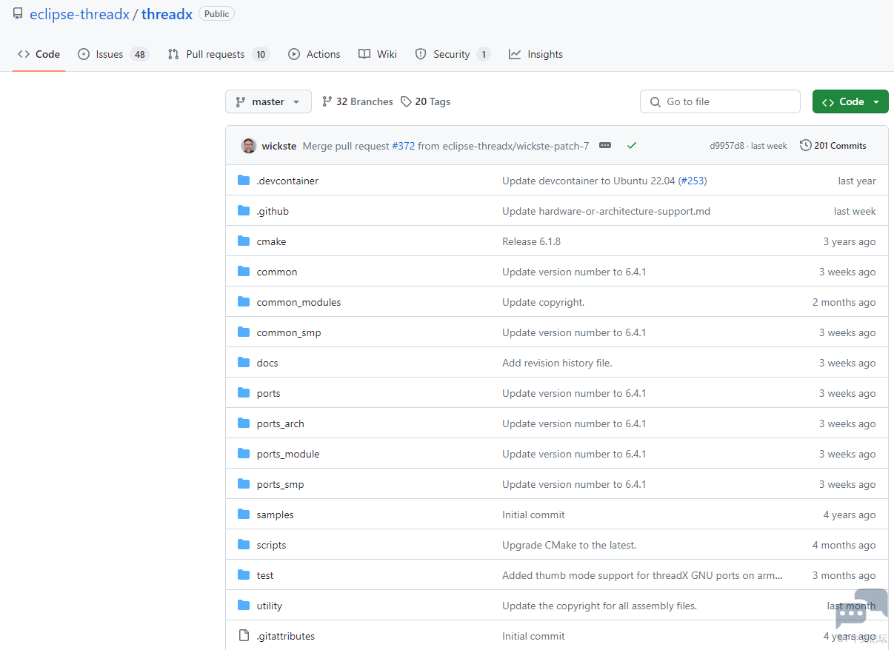
Task: Click the Go to file search field
Action: click(720, 102)
